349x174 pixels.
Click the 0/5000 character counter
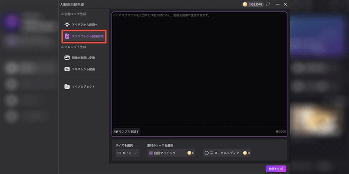pyautogui.click(x=281, y=132)
